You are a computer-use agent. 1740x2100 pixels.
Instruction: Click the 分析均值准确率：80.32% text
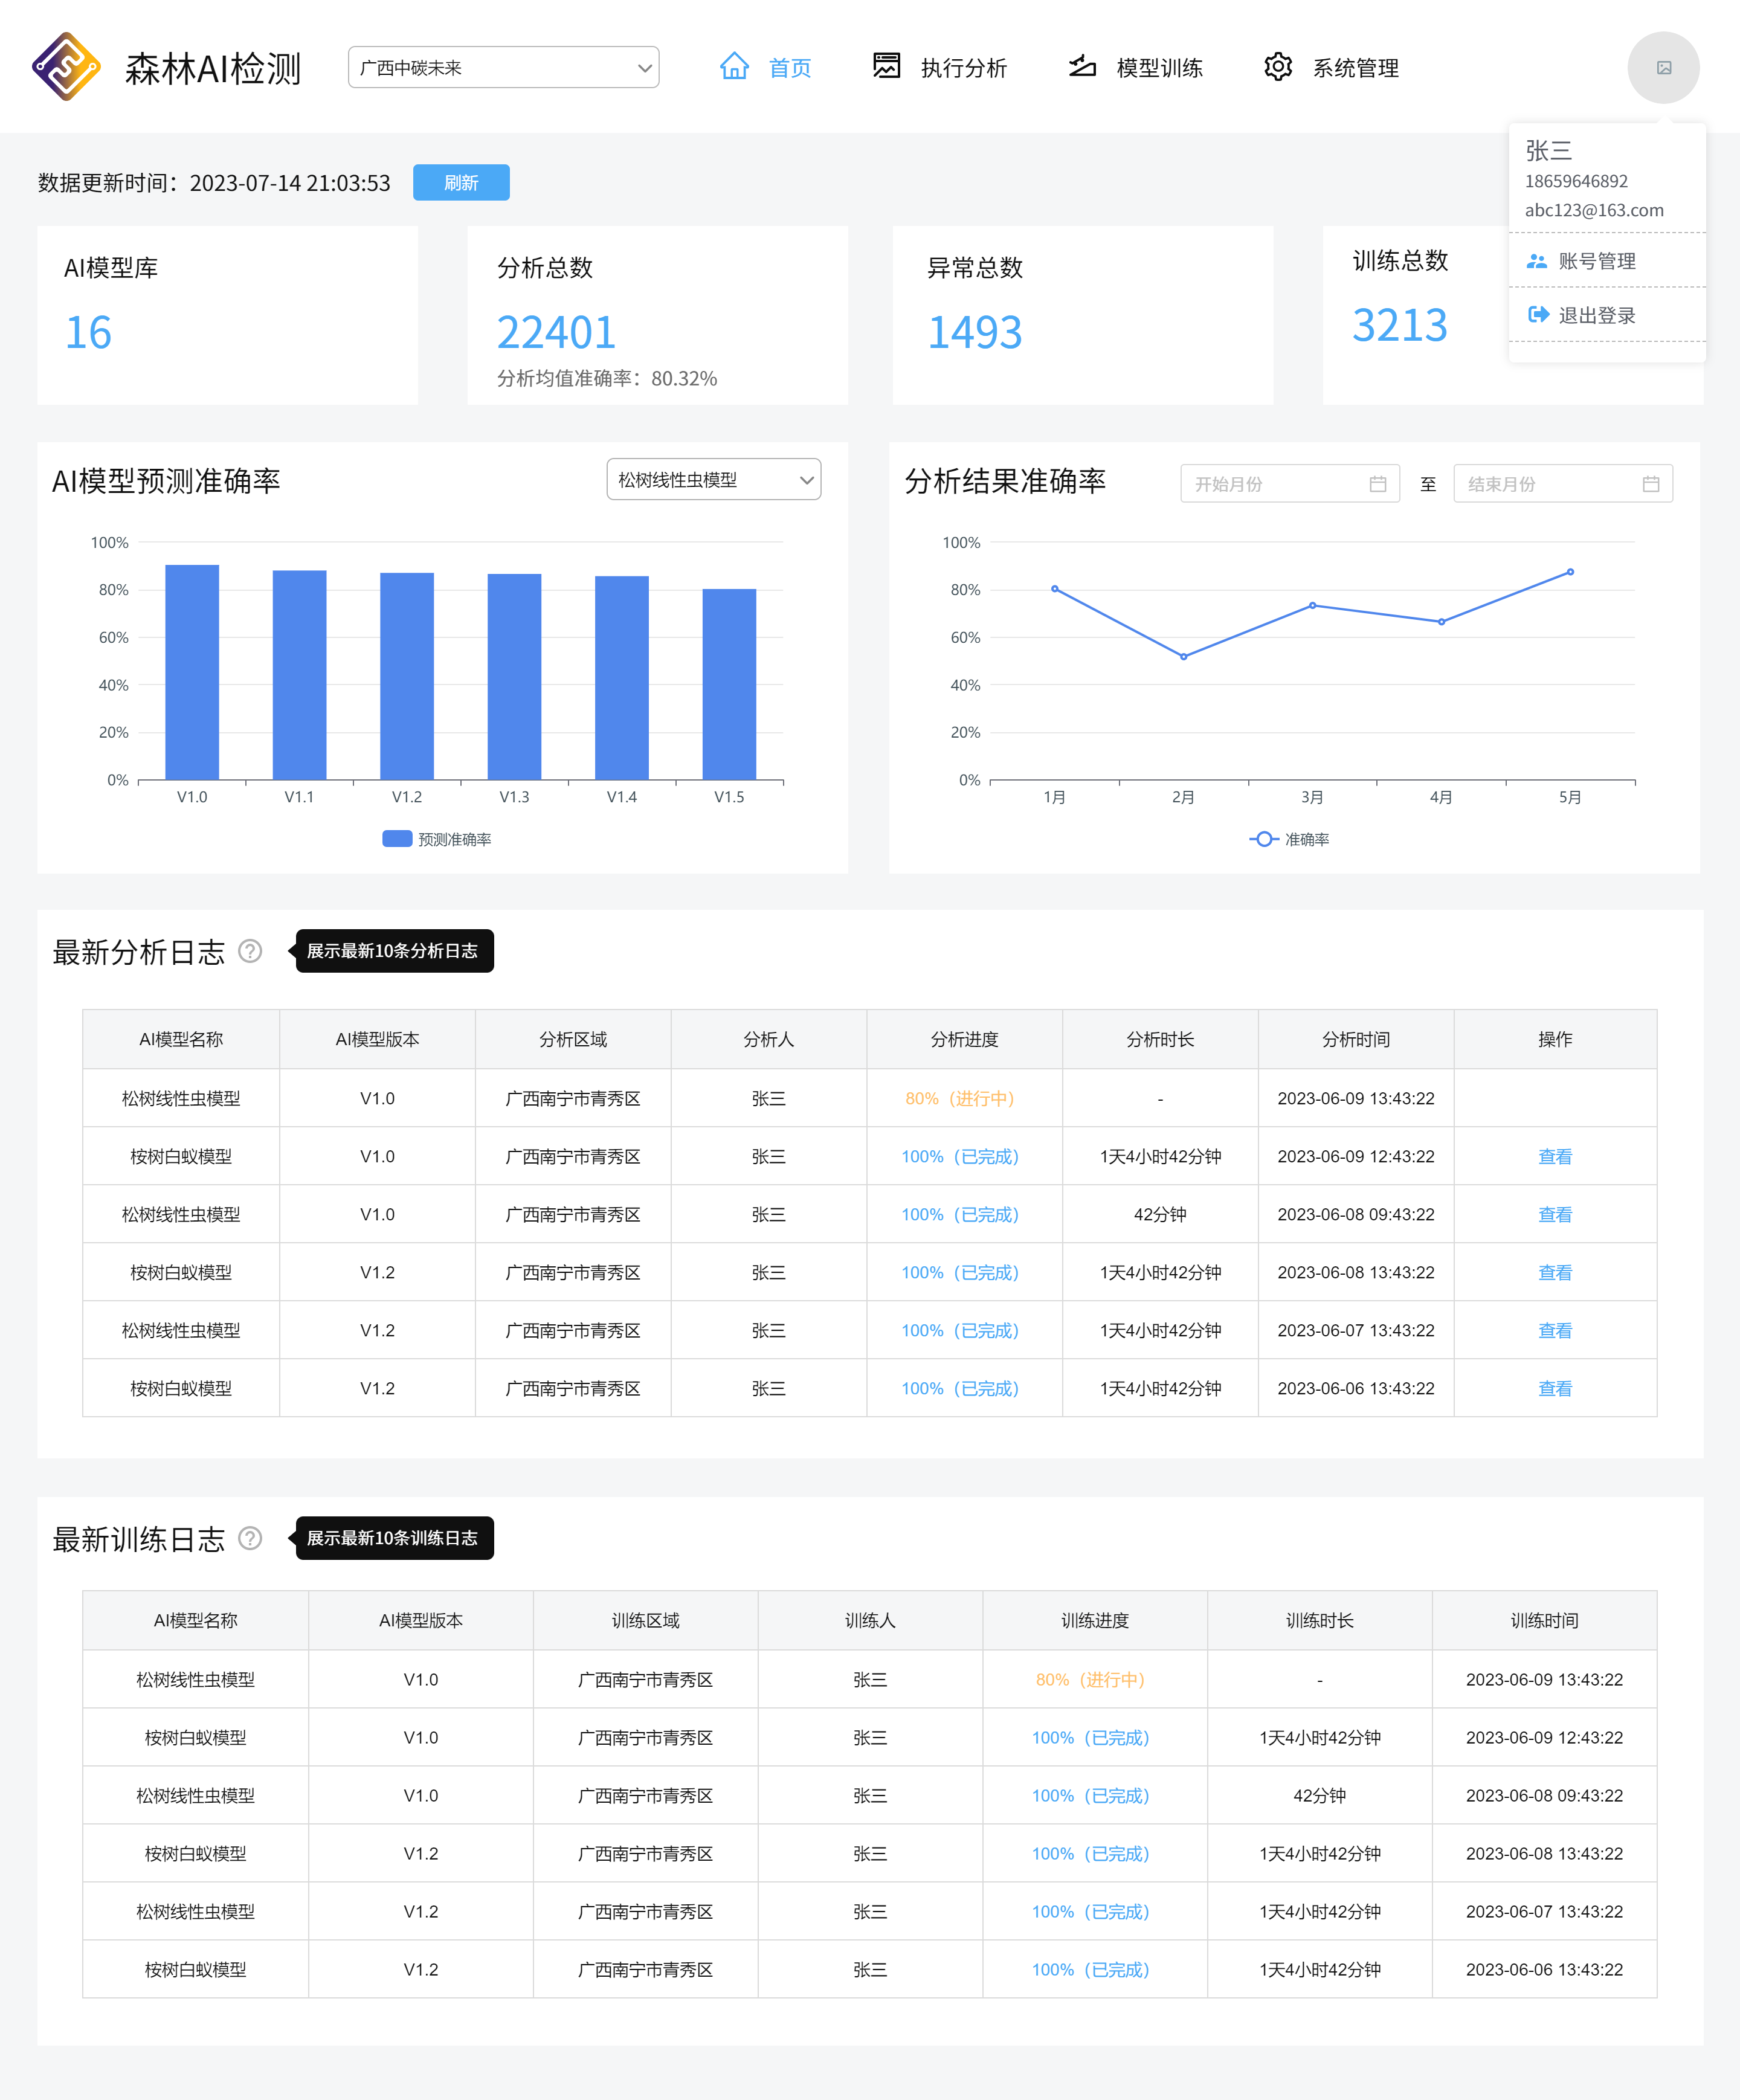coord(607,378)
